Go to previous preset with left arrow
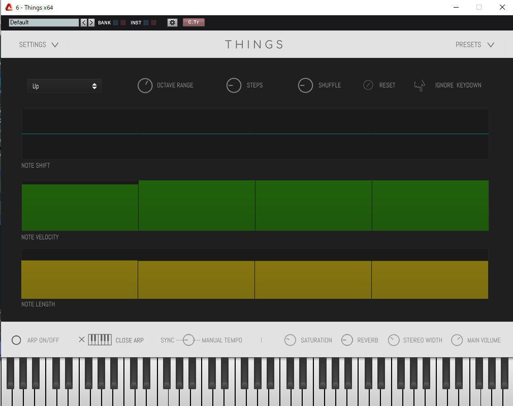The image size is (513, 406). pos(84,22)
